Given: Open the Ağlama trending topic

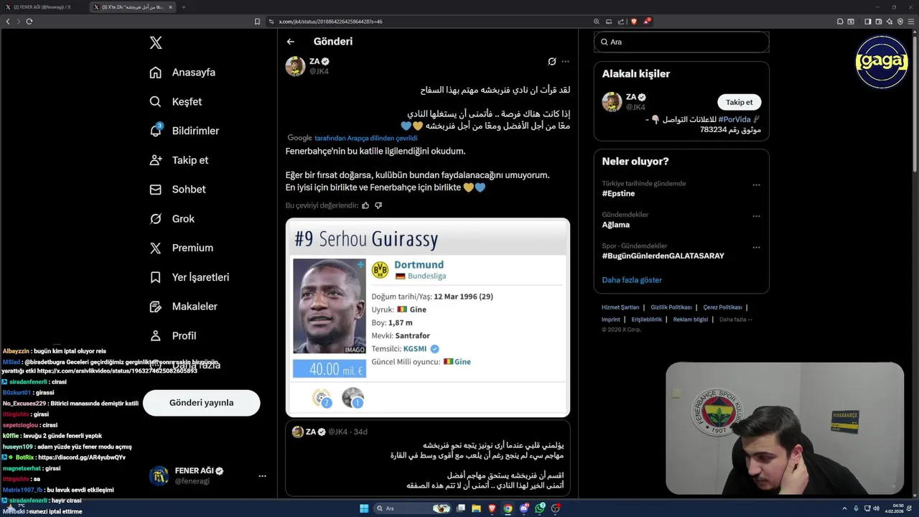Looking at the screenshot, I should coord(616,225).
